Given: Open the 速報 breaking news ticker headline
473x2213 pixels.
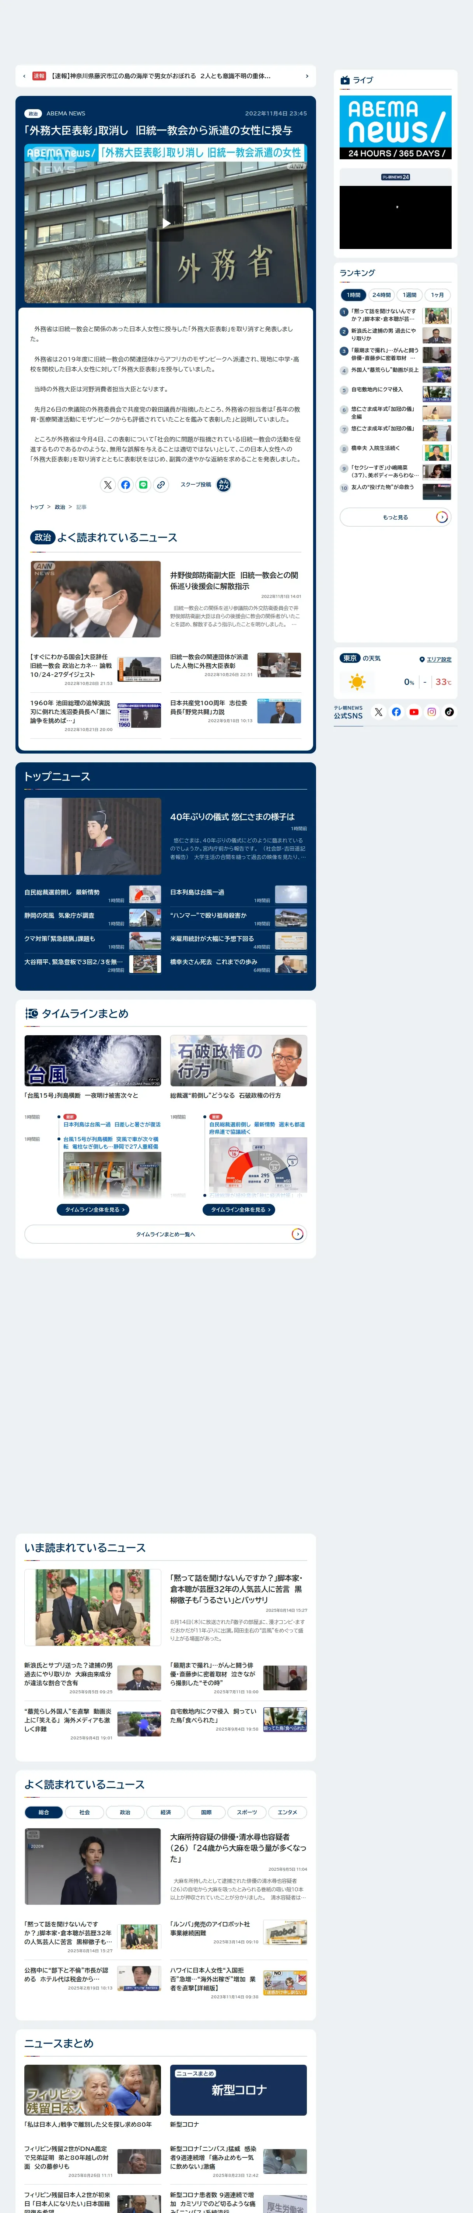Looking at the screenshot, I should point(161,76).
